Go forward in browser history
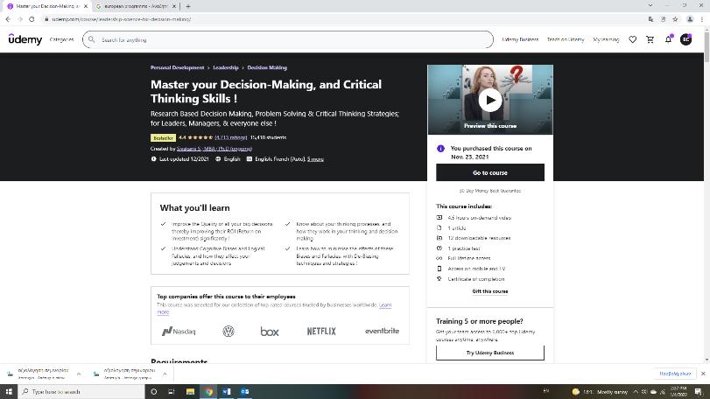This screenshot has height=399, width=710. click(20, 19)
